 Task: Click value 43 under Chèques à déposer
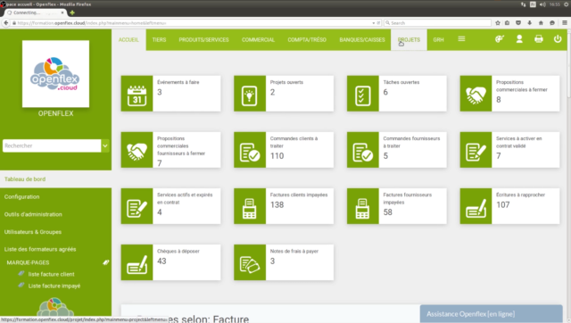click(x=161, y=261)
